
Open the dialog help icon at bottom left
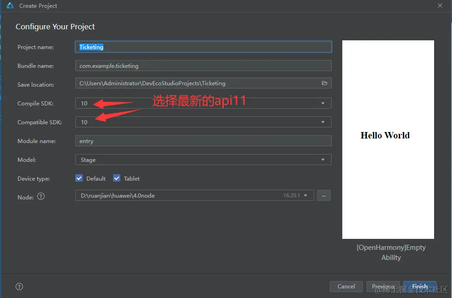point(19,287)
